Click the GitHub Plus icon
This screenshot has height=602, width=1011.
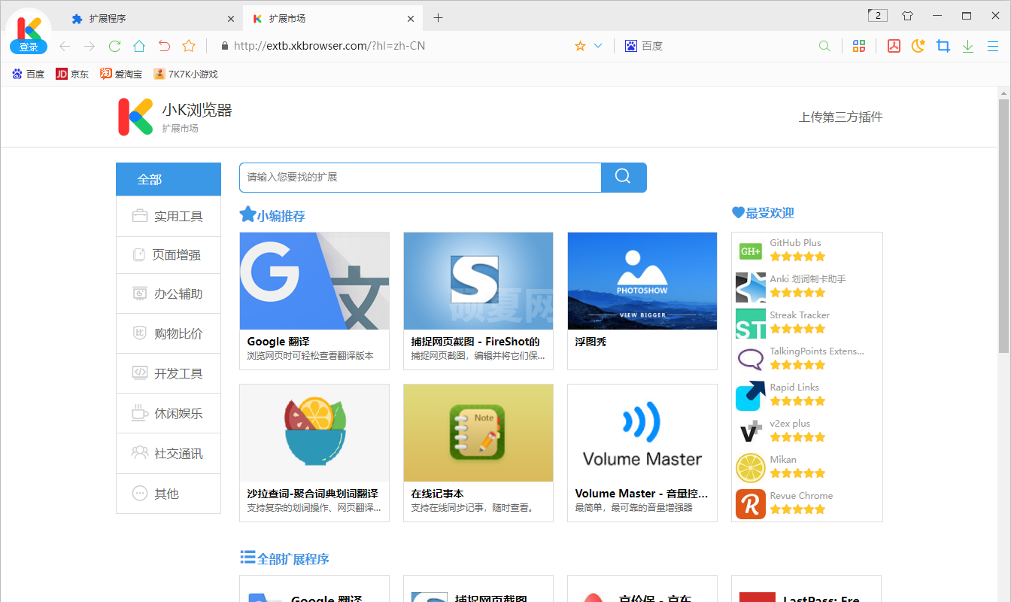point(751,251)
